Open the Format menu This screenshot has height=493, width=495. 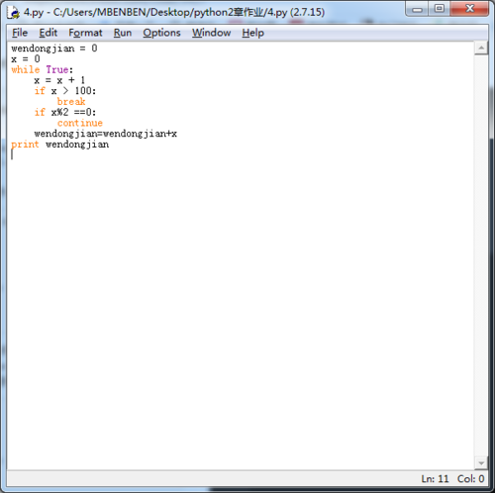click(85, 33)
